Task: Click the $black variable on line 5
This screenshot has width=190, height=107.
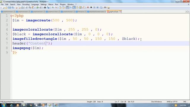Action: tap(19, 34)
